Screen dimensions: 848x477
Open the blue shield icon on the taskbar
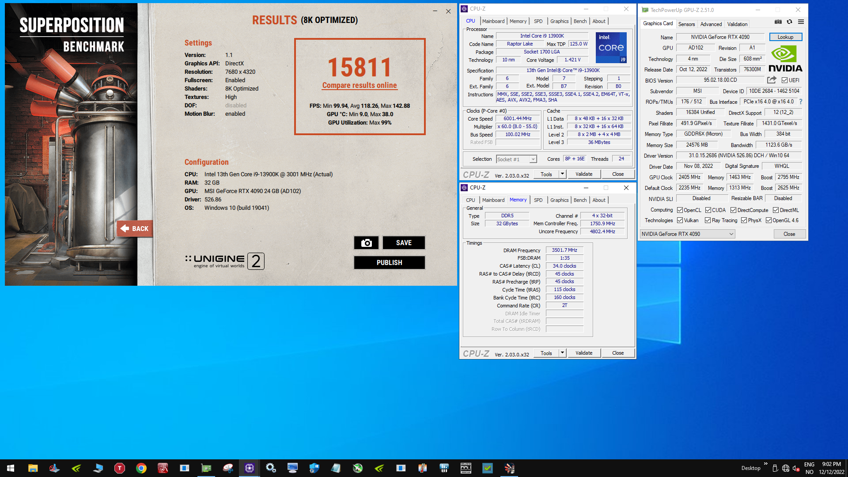[314, 468]
